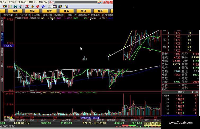Select the 抄底01 indicator tab
Image resolution: width=200 pixels, height=129 pixels.
[x=123, y=120]
